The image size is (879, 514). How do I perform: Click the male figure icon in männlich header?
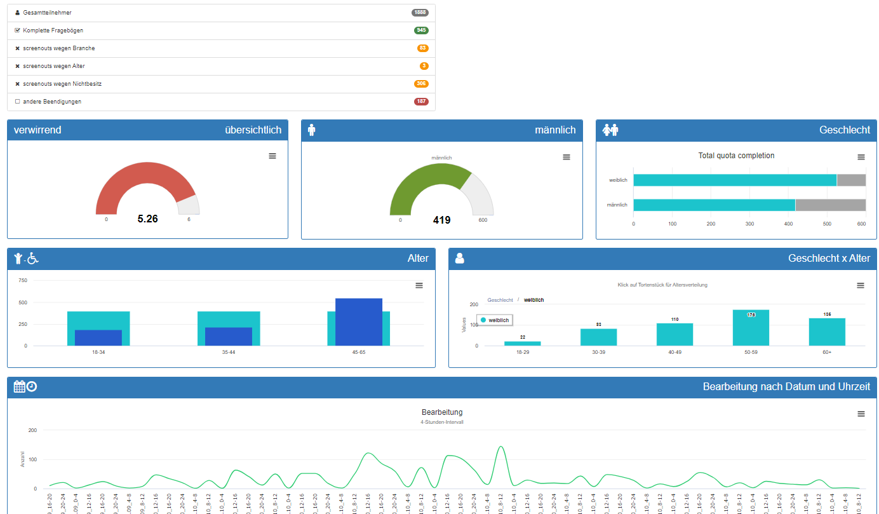click(x=311, y=130)
